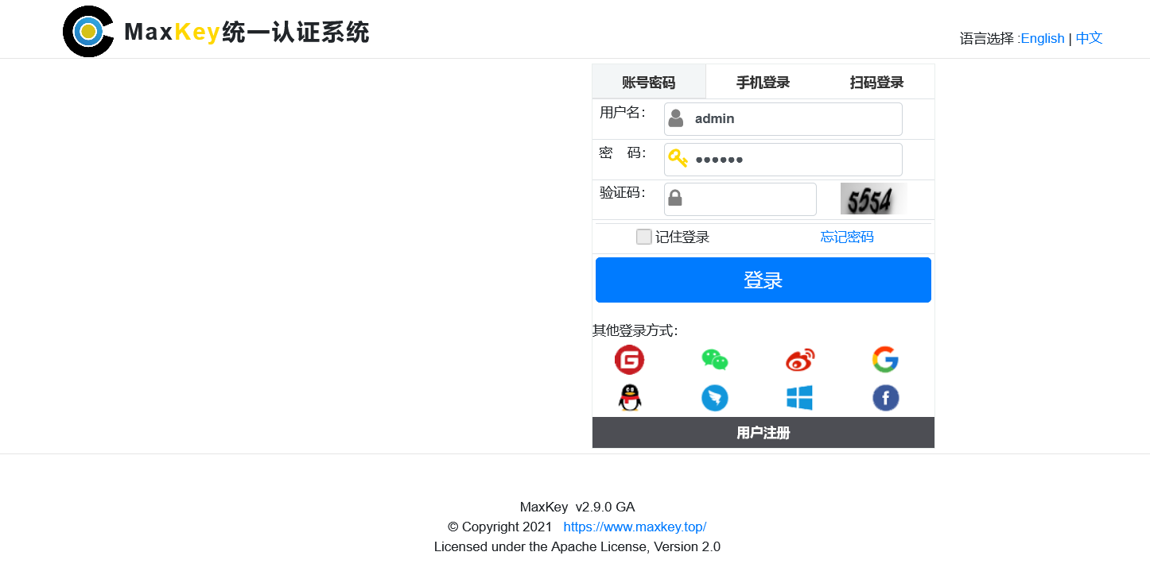Log in via Facebook icon
Viewport: 1150px width, 575px height.
click(885, 398)
